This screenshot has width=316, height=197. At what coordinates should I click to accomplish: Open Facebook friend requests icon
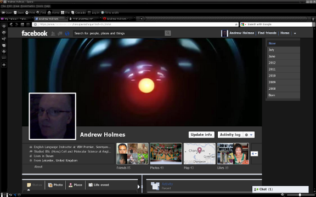[53, 33]
